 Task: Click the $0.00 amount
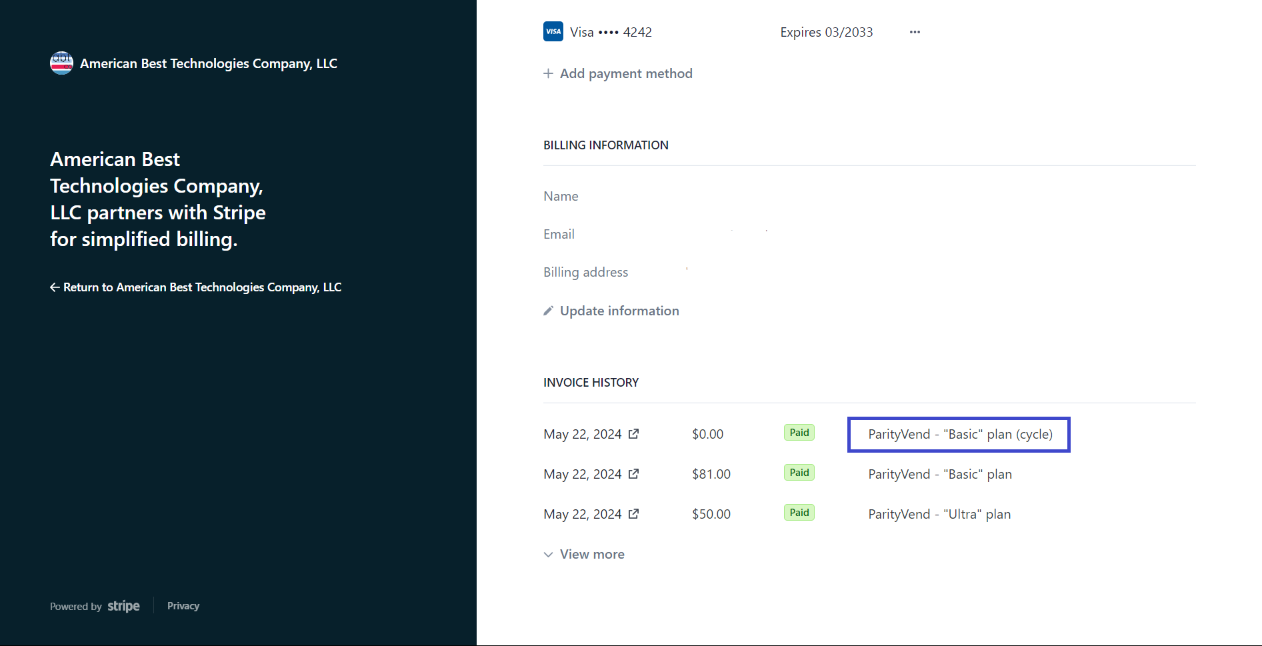(x=707, y=434)
